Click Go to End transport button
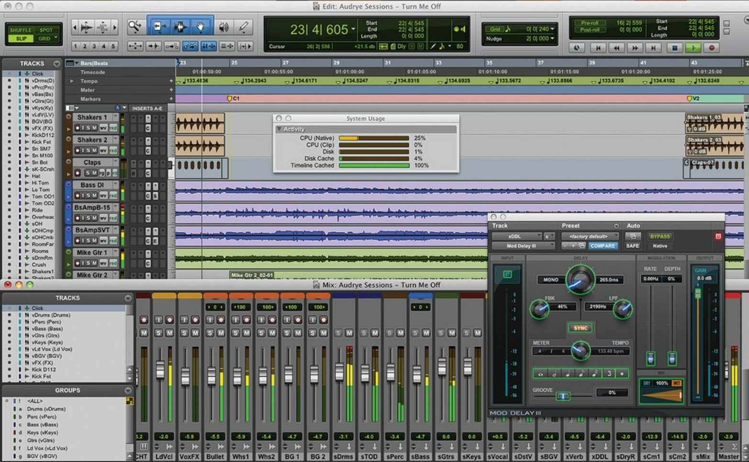749x462 pixels. tap(653, 48)
